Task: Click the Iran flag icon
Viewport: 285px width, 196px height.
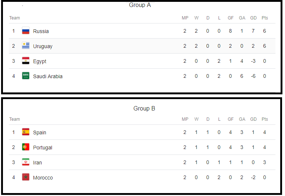Action: (26, 162)
